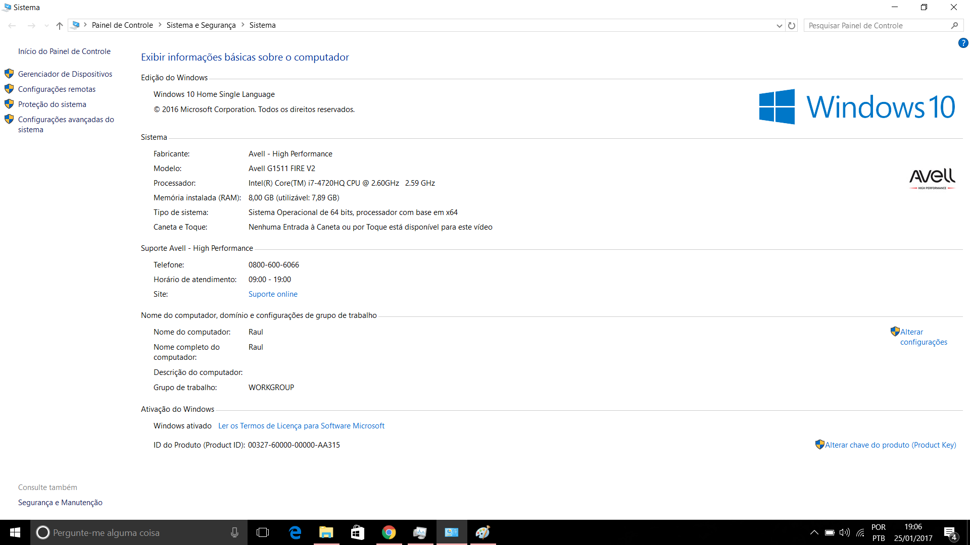
Task: Click the volume speaker tray icon
Action: coord(845,532)
